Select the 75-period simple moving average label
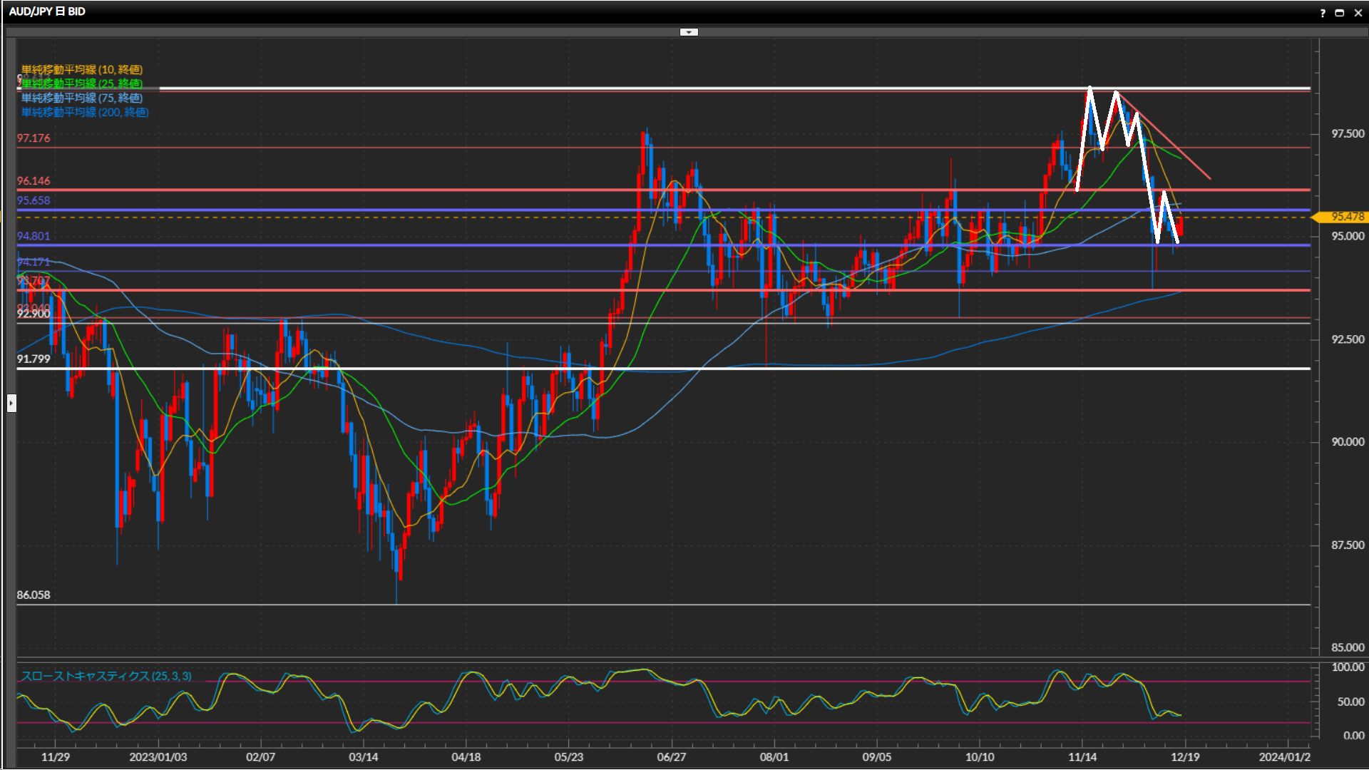Viewport: 1369px width, 770px height. (81, 98)
